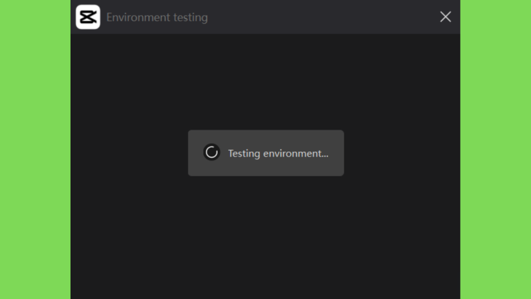Click the circular loading spinner icon

pyautogui.click(x=212, y=152)
